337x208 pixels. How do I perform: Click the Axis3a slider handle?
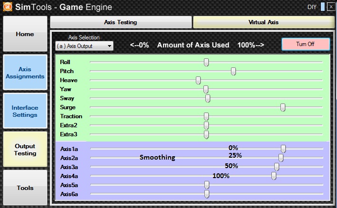coord(277,167)
